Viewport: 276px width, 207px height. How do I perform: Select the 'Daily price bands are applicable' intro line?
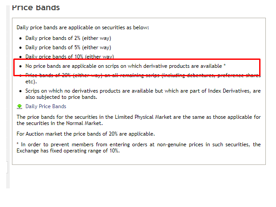[x=83, y=27]
